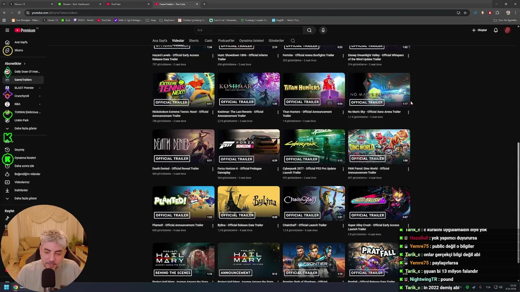Image resolution: width=520 pixels, height=292 pixels.
Task: Open the account avatar menu
Action: (x=507, y=30)
